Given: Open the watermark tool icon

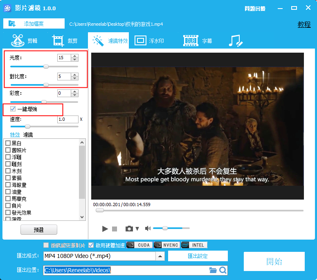Looking at the screenshot, I should [x=140, y=40].
